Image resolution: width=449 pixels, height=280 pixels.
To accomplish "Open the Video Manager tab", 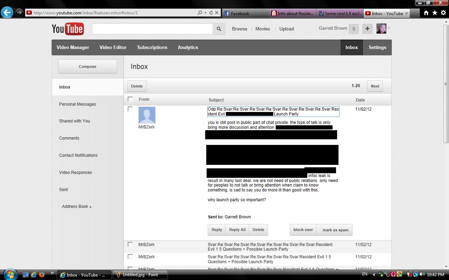I will pos(73,47).
